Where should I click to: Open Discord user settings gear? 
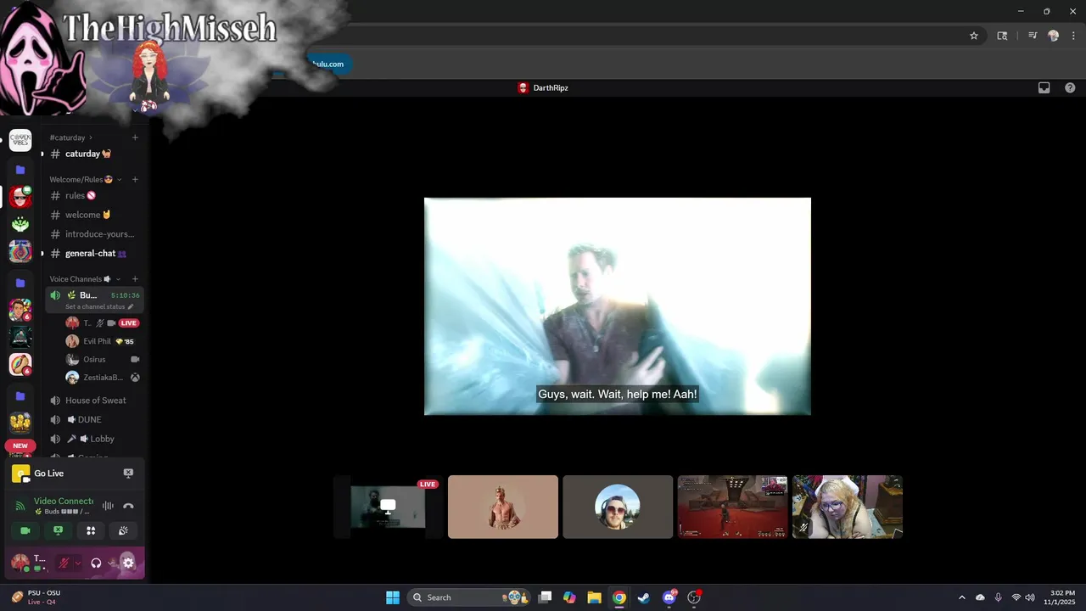click(x=128, y=563)
